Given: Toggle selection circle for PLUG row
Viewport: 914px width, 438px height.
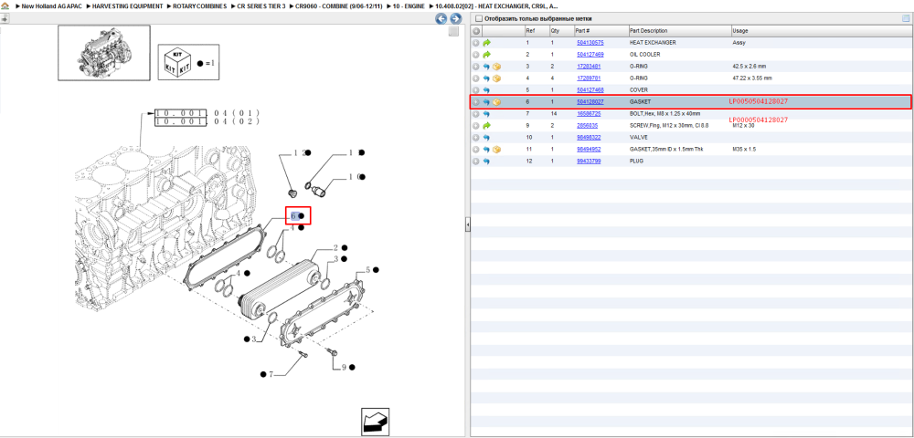Looking at the screenshot, I should [476, 162].
